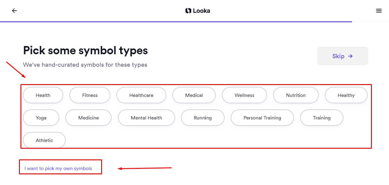The image size is (389, 185).
Task: Toggle the Healthcare symbol pill
Action: [141, 95]
